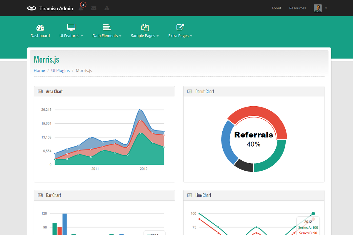Click the blue area chart peak point

(x=140, y=110)
